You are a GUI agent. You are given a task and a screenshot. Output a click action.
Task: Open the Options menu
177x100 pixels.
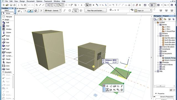[x=39, y=1]
